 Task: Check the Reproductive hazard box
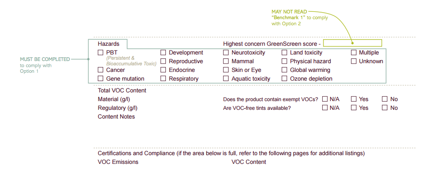pos(163,61)
